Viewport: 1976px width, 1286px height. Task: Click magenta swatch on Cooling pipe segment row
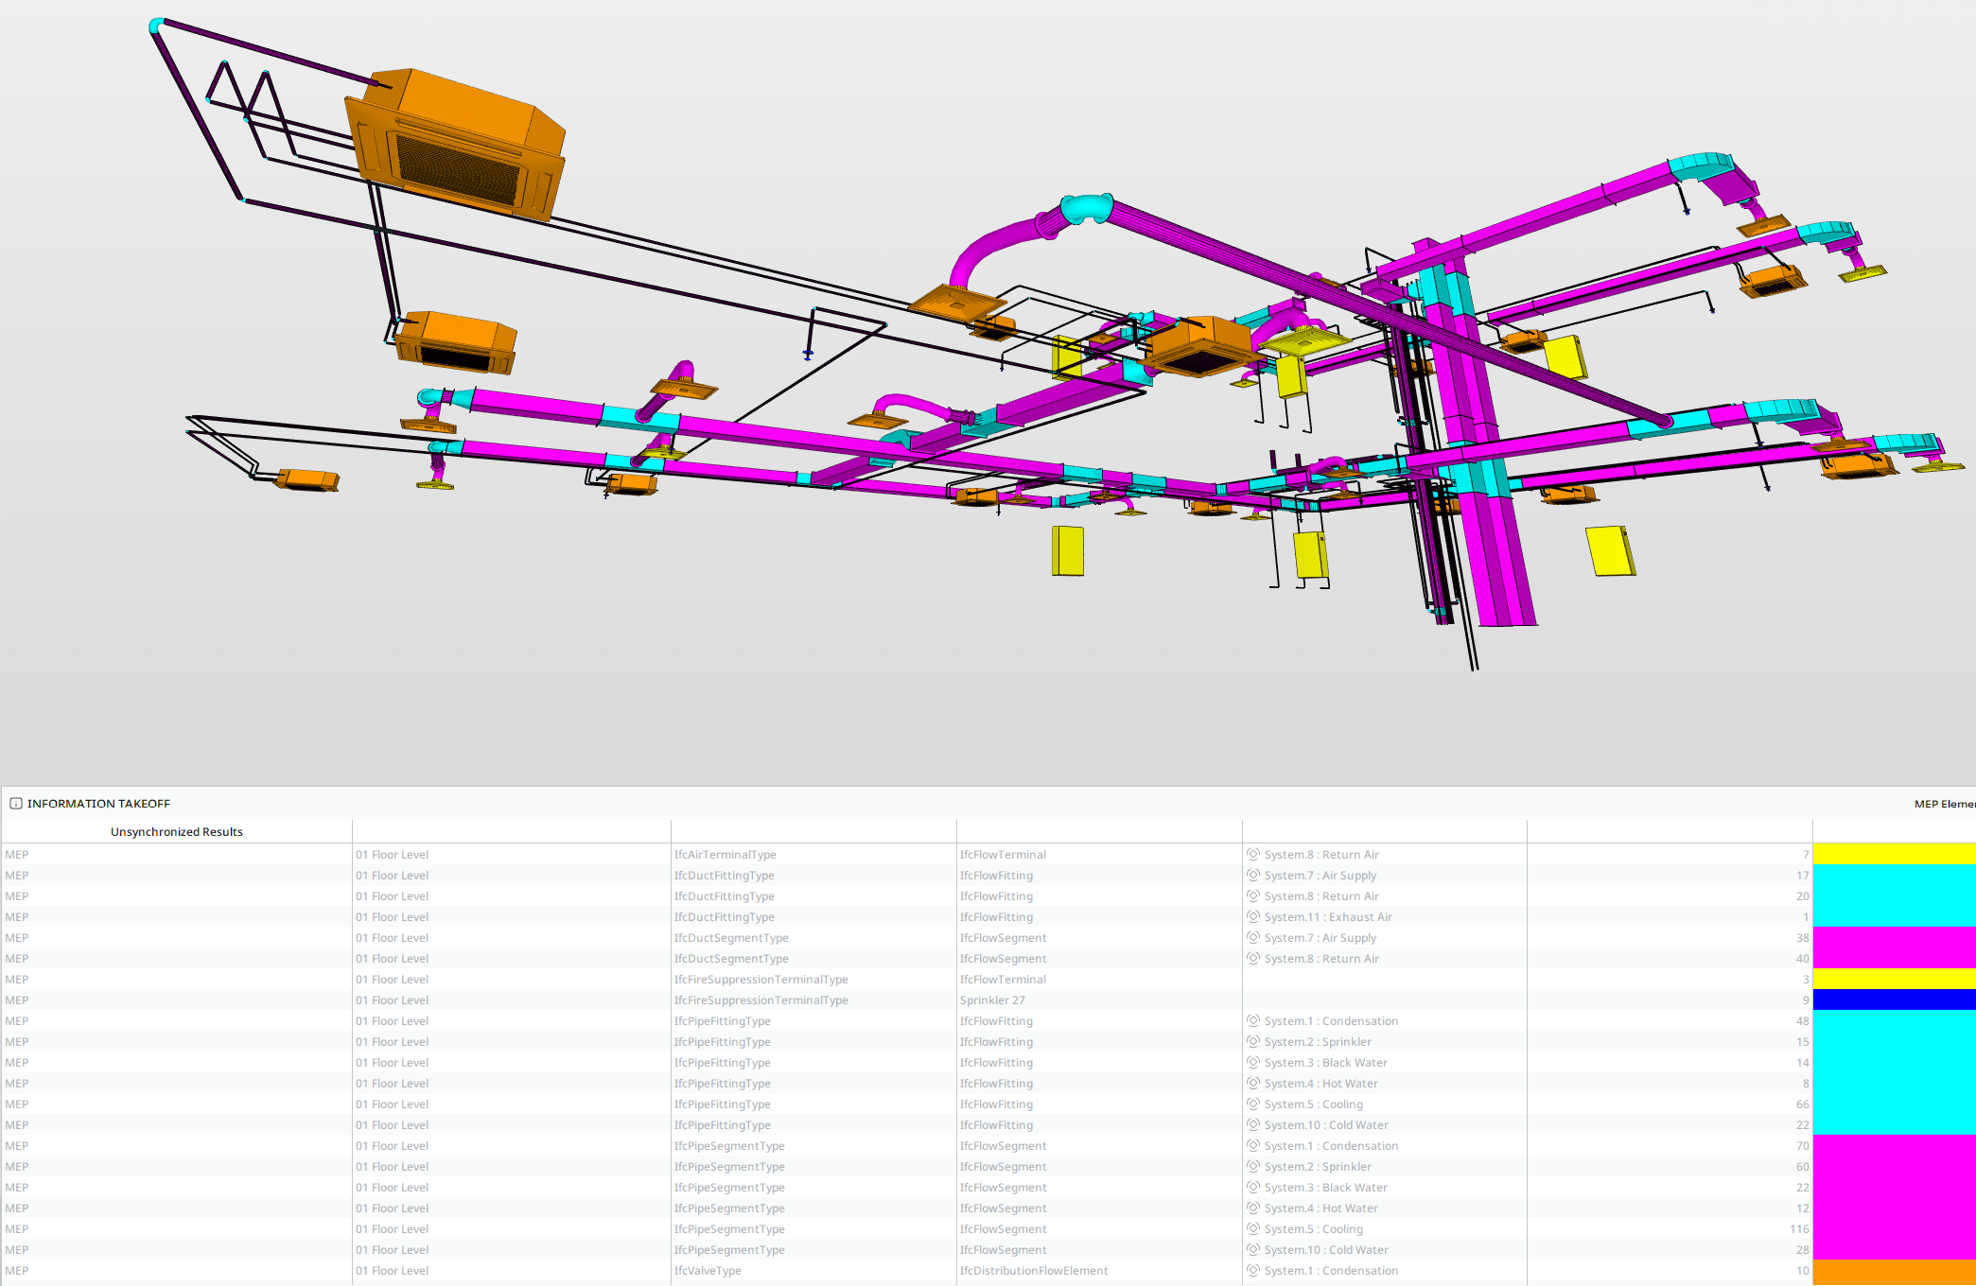1894,1229
